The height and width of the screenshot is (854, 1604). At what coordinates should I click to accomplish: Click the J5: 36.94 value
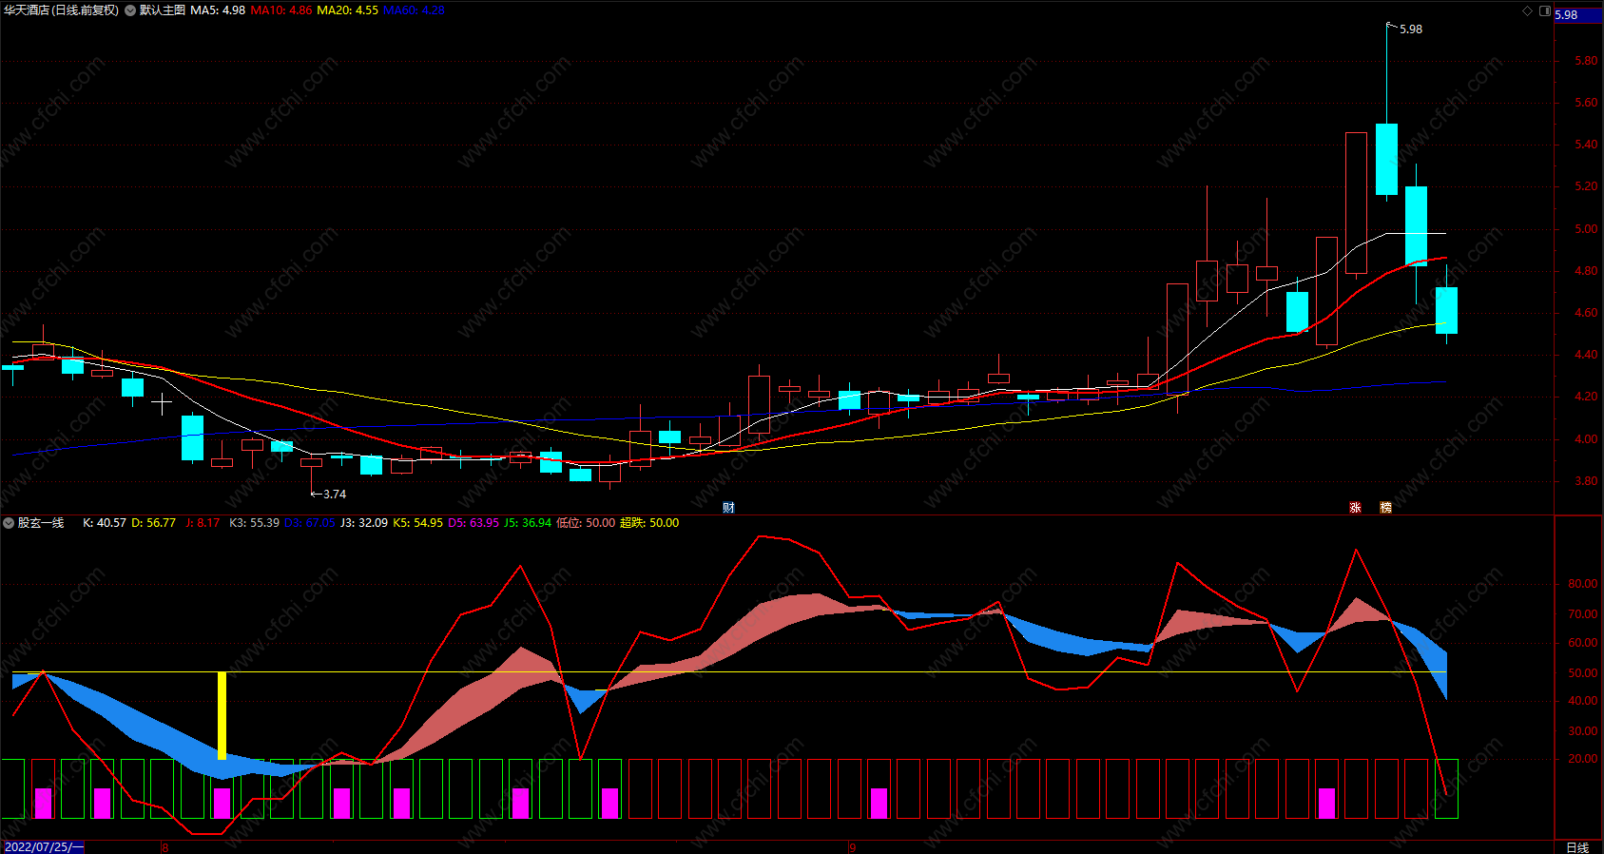point(528,523)
